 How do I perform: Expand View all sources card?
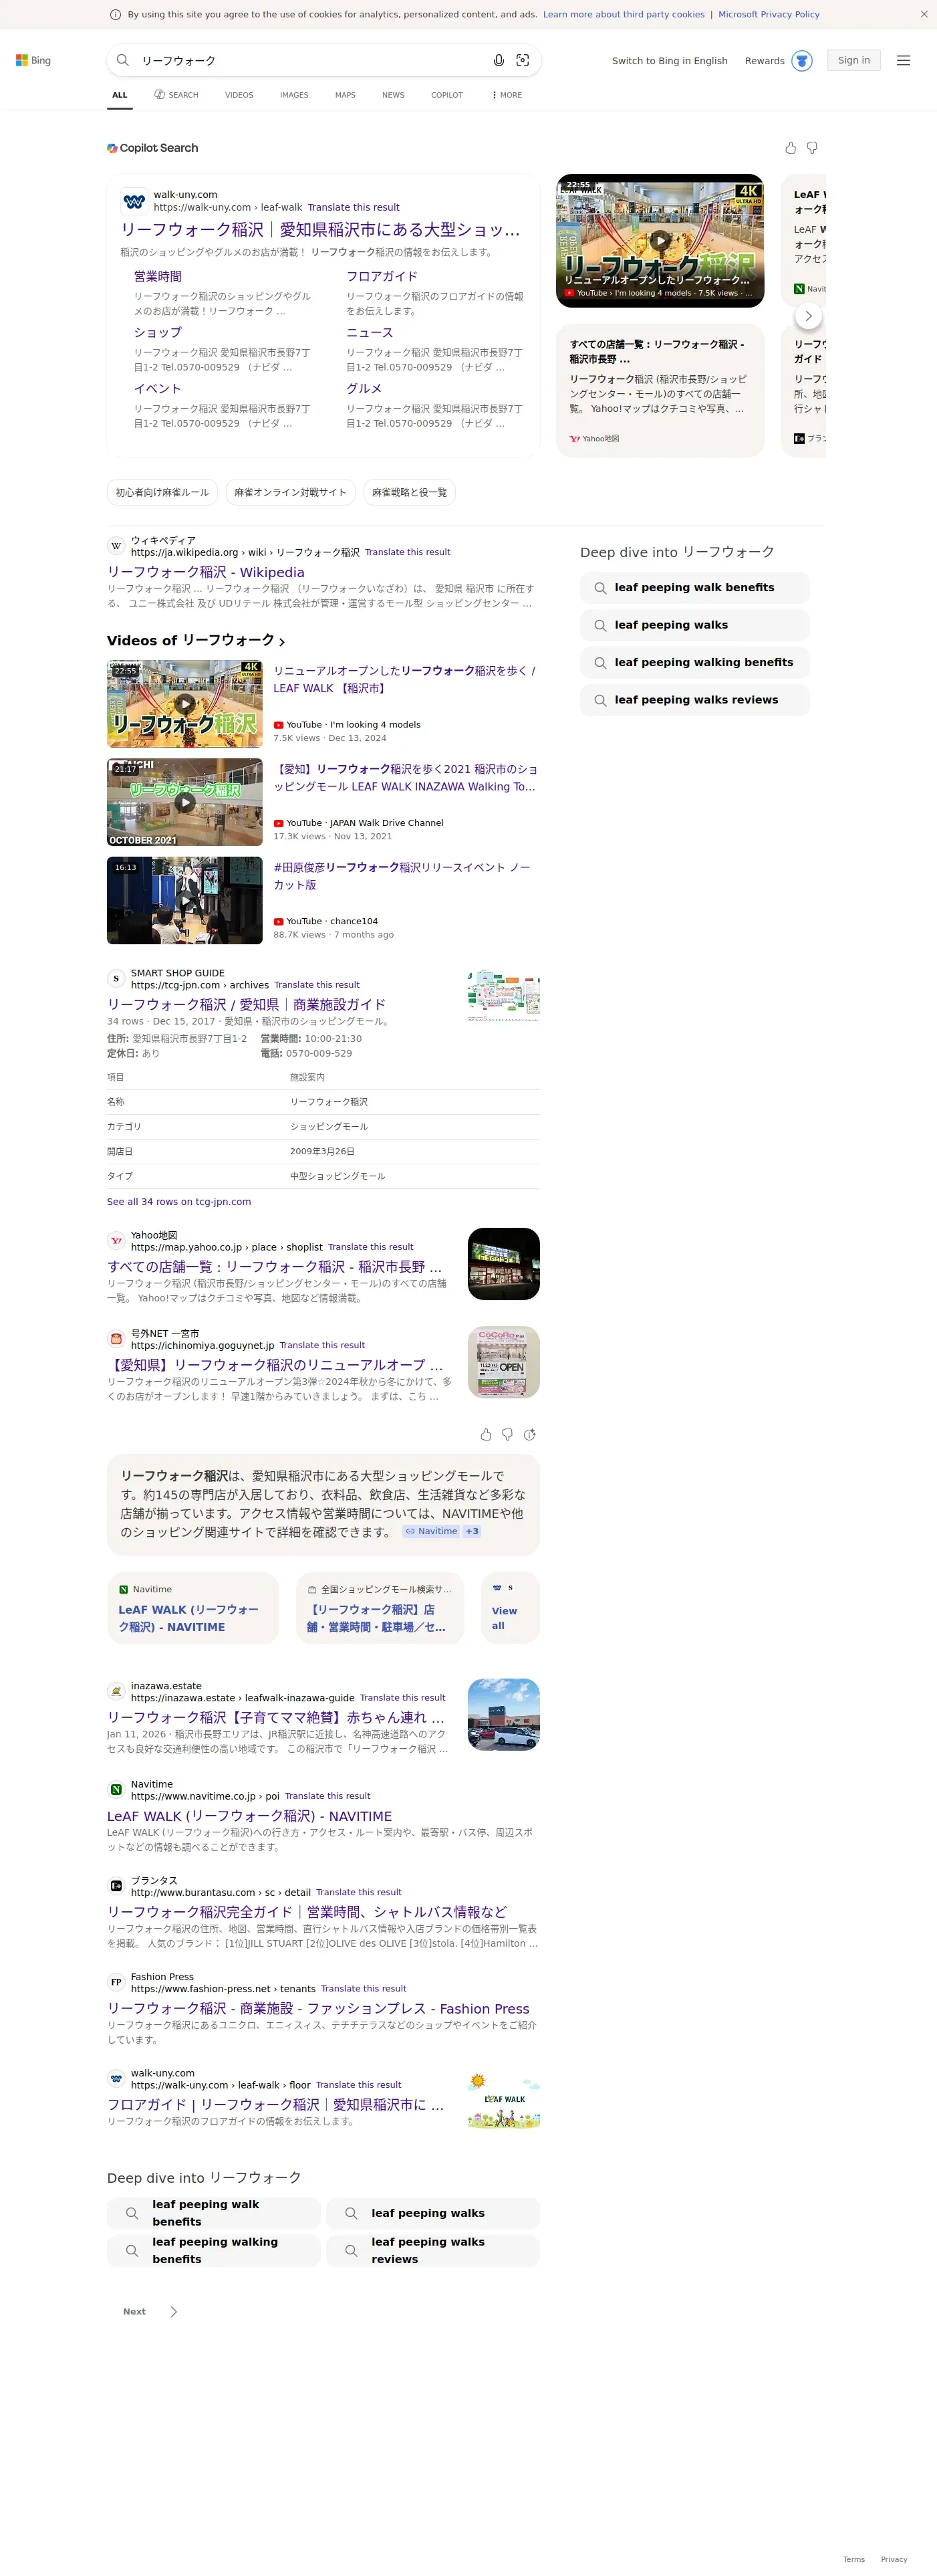tap(511, 1608)
